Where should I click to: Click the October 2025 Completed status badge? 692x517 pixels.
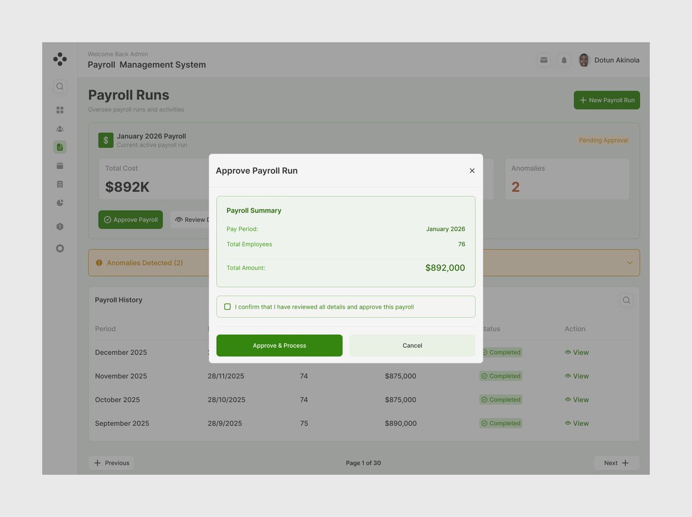click(x=501, y=400)
